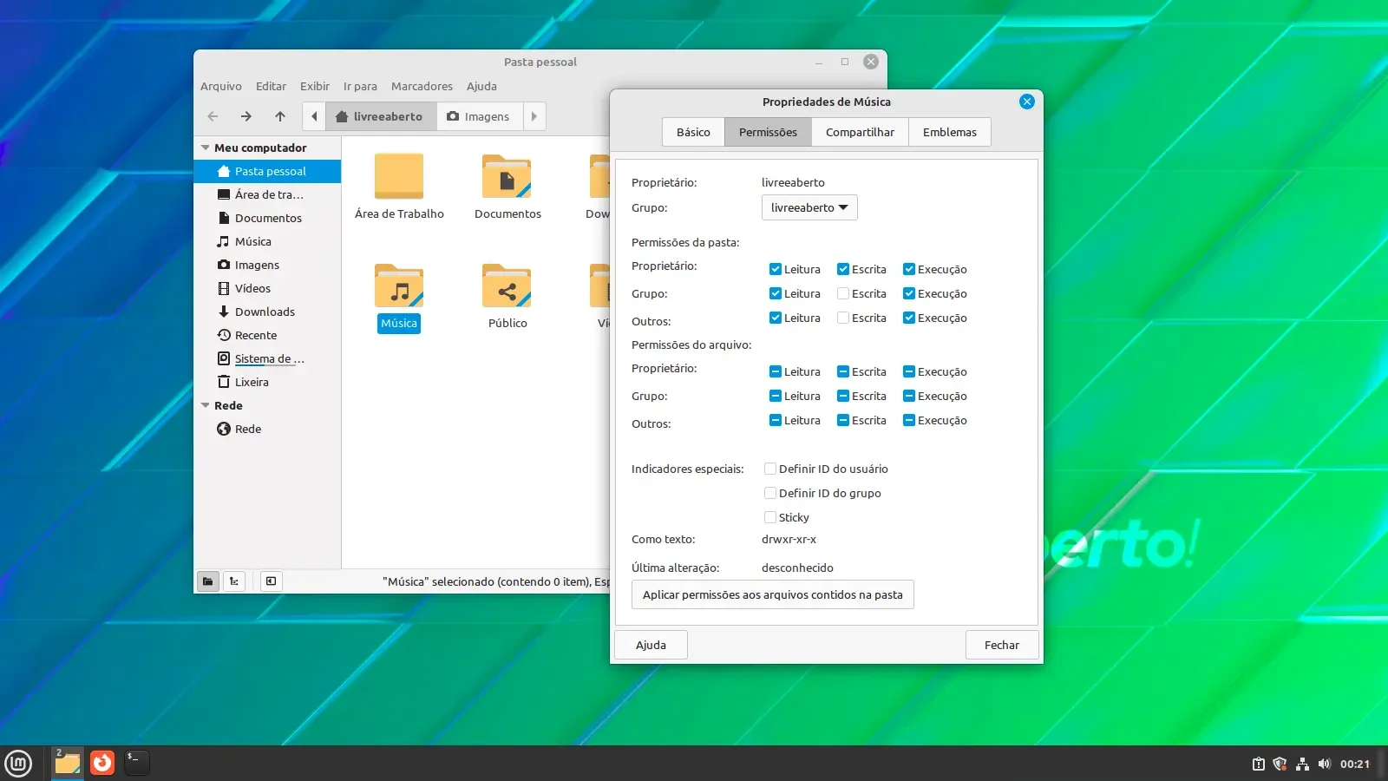This screenshot has height=781, width=1388.
Task: Open Downloads in the sidebar
Action: tap(268, 312)
